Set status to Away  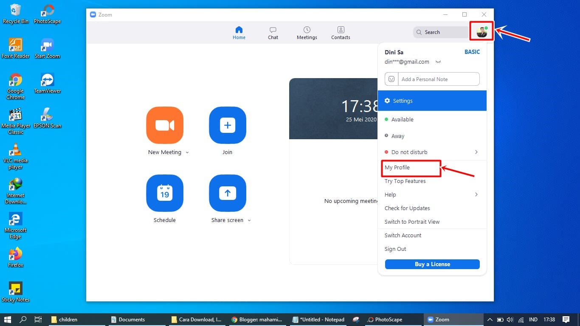coord(399,136)
